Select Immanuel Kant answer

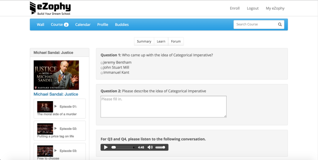click(x=102, y=73)
